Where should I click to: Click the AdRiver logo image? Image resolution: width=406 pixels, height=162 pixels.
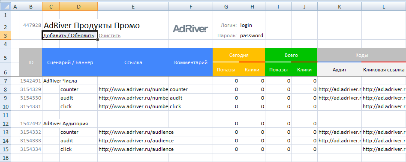click(190, 28)
